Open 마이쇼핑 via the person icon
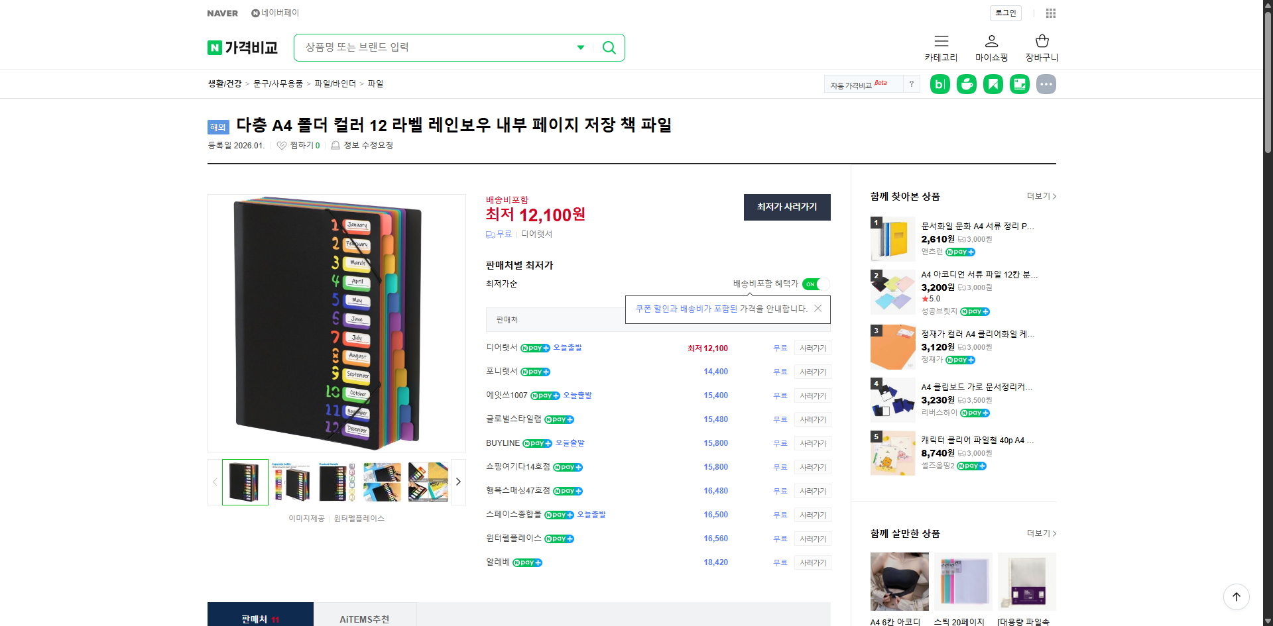This screenshot has height=626, width=1273. [991, 41]
